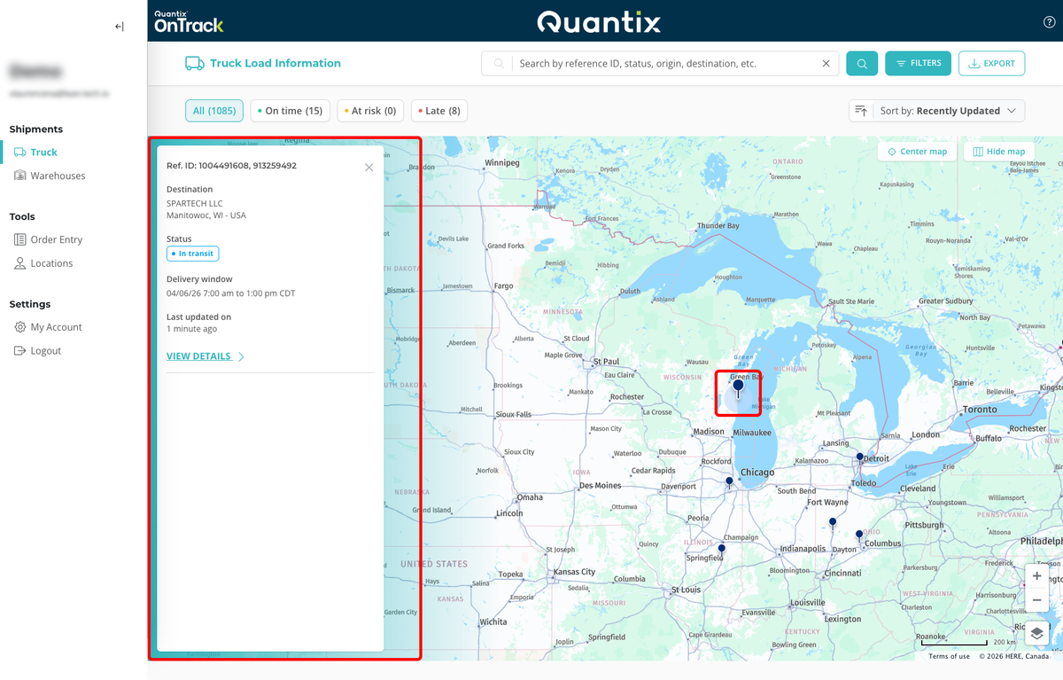Filter by On time (15) shipments
Viewport: 1063px width, 680px height.
click(x=290, y=111)
